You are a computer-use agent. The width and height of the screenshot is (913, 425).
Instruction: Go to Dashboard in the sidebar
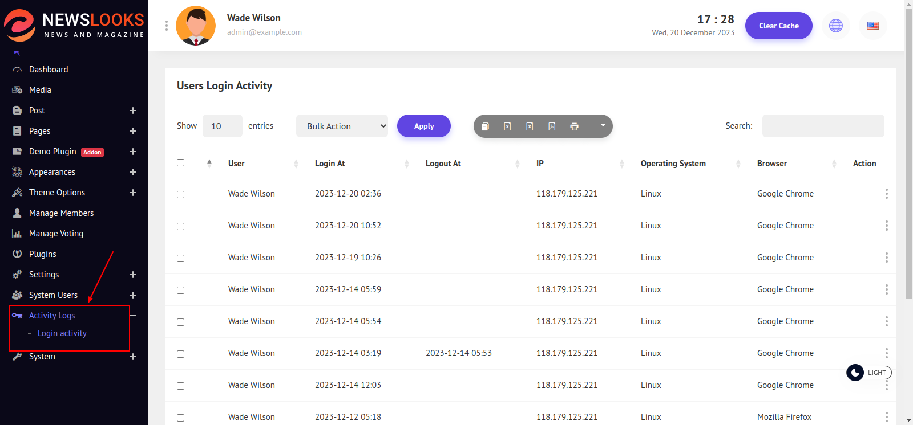(49, 70)
